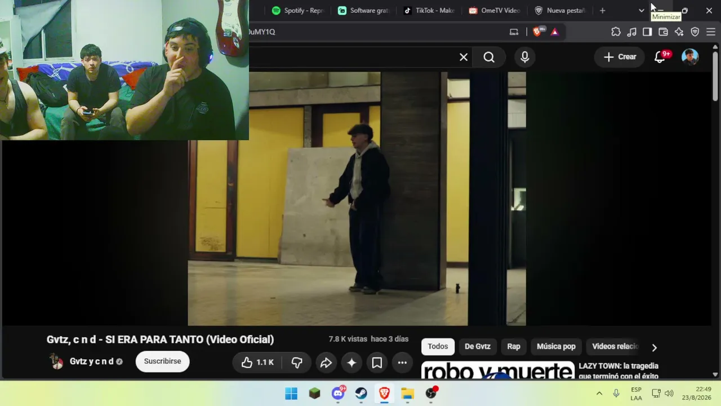The height and width of the screenshot is (406, 721).
Task: Click the video title SI ERA PARA TANTO
Action: pyautogui.click(x=160, y=339)
